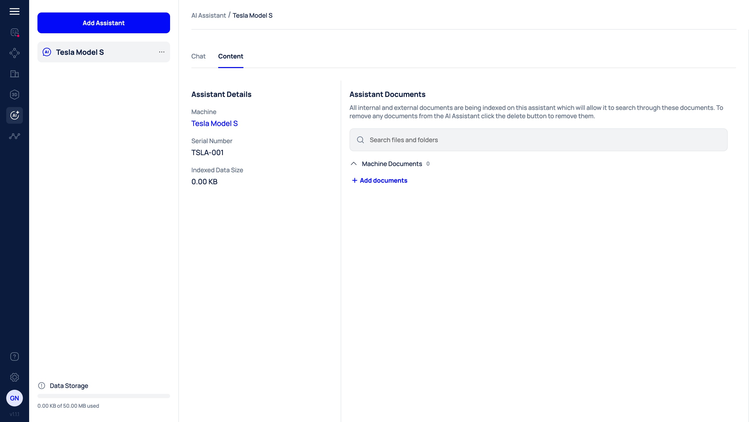Open work orders icon with red dot
The height and width of the screenshot is (422, 749).
[14, 32]
